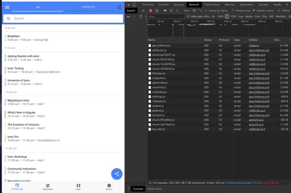Screen dimensions: 291x193
Task: Sort by the Status column header
Action: click(x=208, y=40)
